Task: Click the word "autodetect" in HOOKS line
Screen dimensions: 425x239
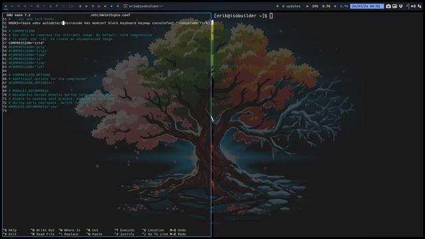Action: point(52,23)
